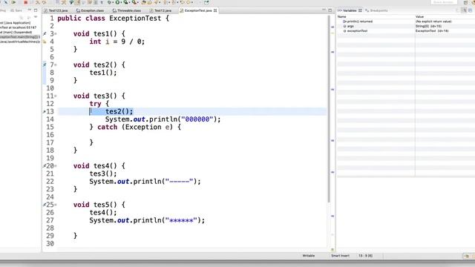Click the 'Smart Insert' status bar entry
The height and width of the screenshot is (267, 475).
click(x=340, y=256)
